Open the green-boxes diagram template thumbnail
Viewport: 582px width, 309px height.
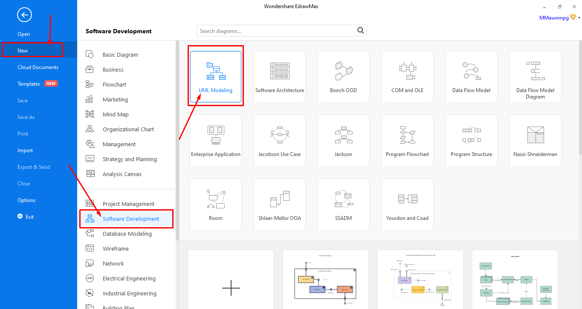coord(515,280)
